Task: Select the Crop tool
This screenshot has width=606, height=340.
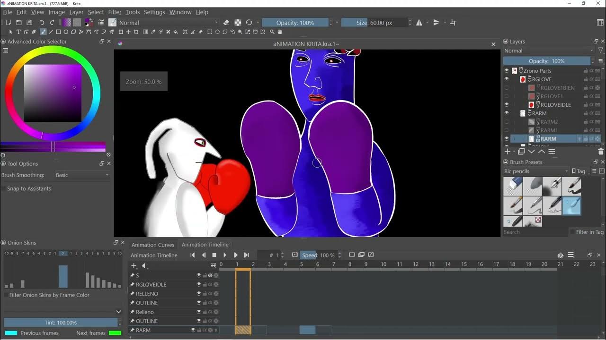Action: (x=136, y=32)
